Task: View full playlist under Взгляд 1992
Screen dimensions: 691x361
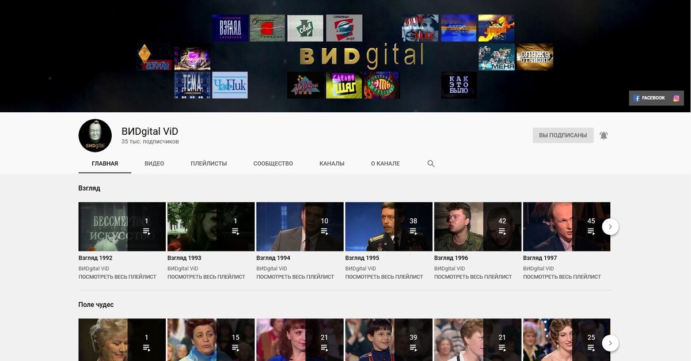Action: (x=117, y=277)
